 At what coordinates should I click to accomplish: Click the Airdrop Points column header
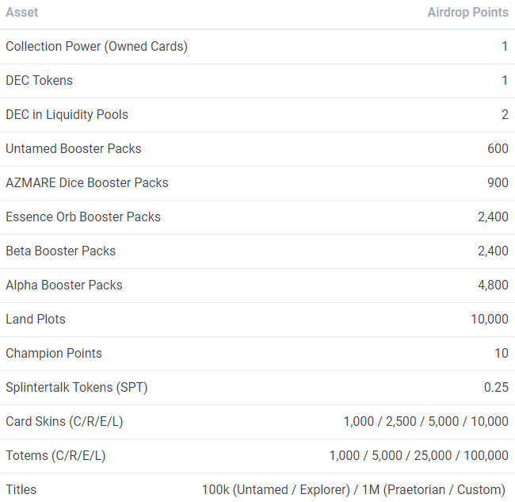point(467,13)
